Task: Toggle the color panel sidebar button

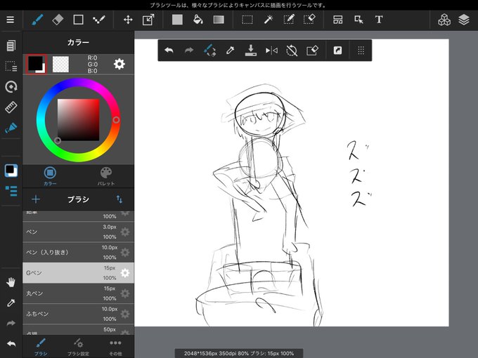Action: pos(11,171)
